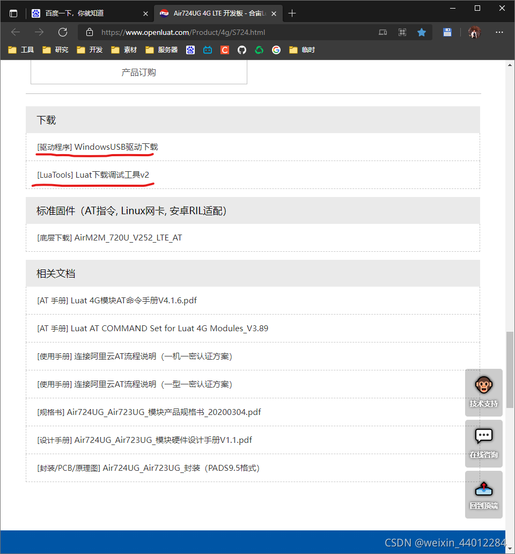Open the tab actions menu icon
This screenshot has width=515, height=554.
pyautogui.click(x=13, y=13)
